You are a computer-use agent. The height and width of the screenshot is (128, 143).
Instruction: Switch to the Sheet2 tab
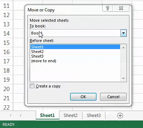tap(70, 115)
